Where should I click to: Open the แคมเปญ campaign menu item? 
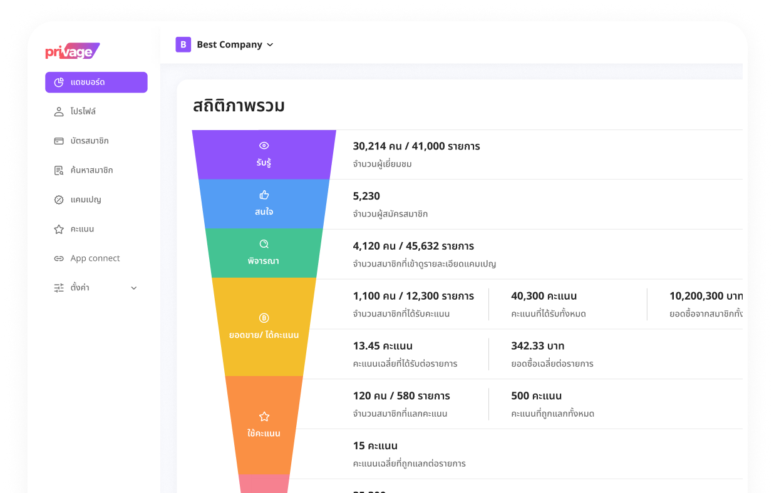point(86,200)
